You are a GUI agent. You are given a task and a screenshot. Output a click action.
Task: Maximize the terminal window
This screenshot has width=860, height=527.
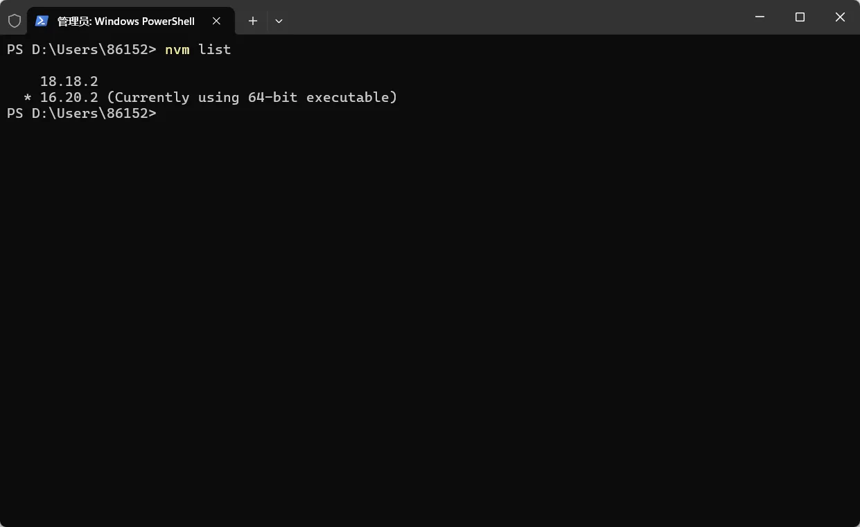tap(800, 17)
